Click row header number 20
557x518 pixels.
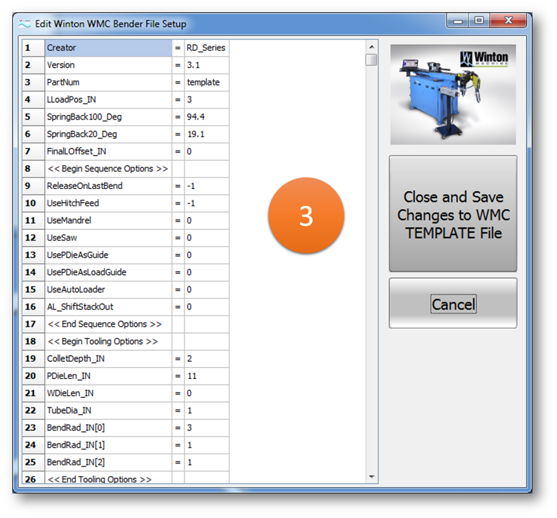(x=33, y=376)
